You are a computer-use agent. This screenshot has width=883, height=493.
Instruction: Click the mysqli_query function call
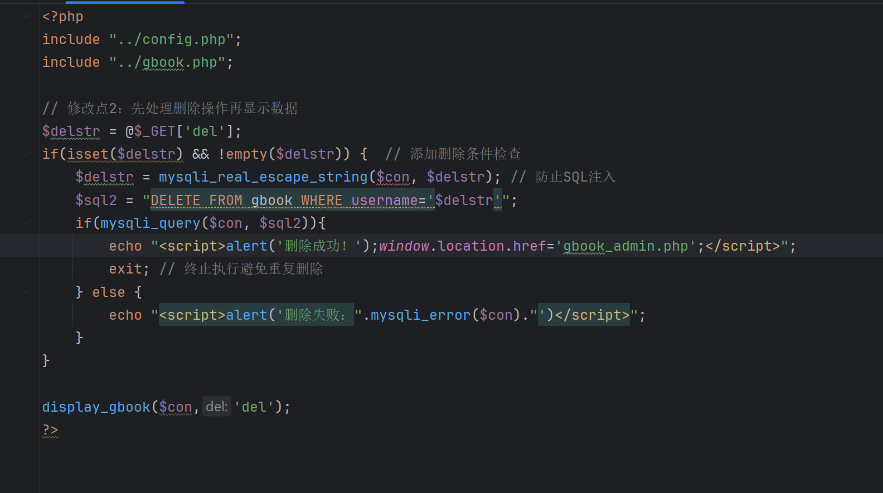tap(151, 223)
